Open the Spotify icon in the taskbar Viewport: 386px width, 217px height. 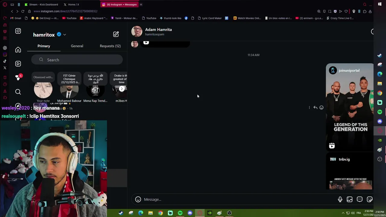click(180, 213)
